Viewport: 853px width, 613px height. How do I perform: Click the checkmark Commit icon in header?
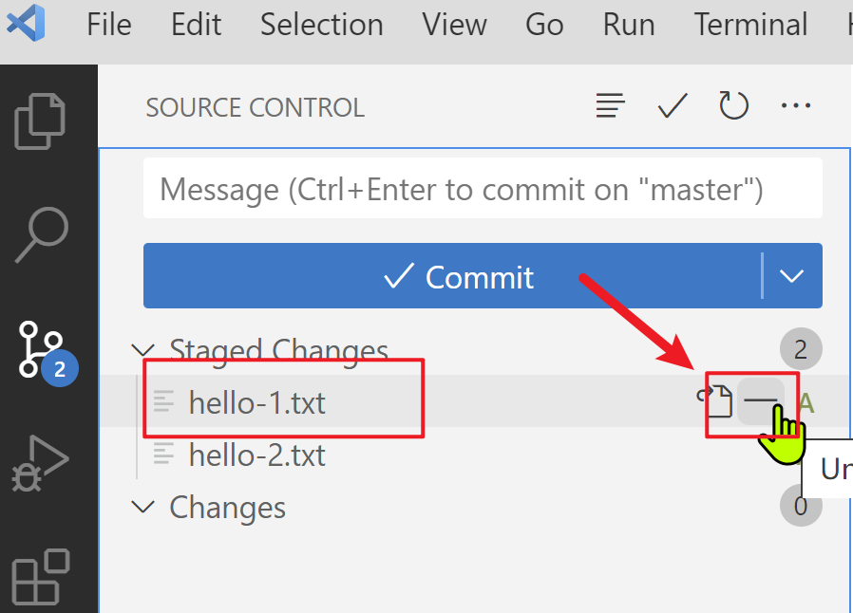[673, 106]
